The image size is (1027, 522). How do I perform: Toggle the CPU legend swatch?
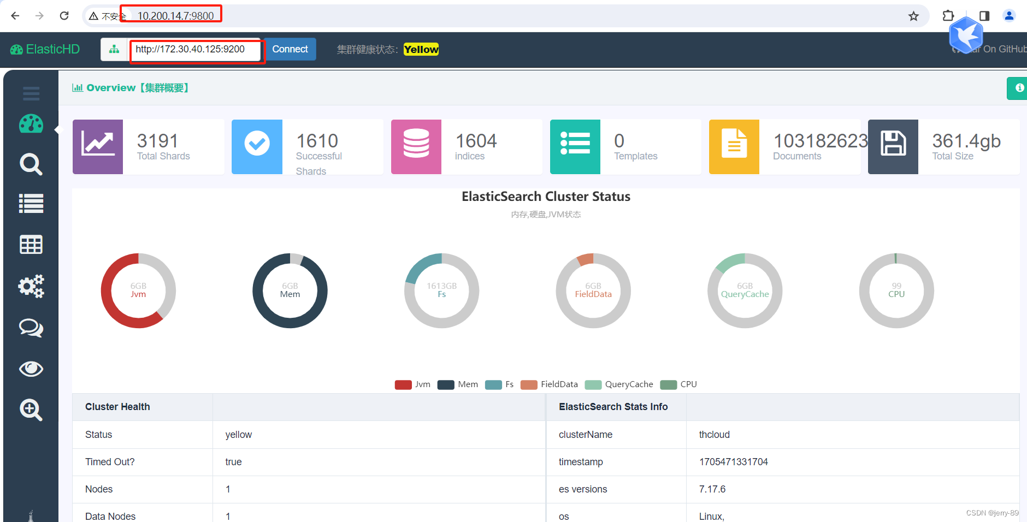click(x=669, y=384)
